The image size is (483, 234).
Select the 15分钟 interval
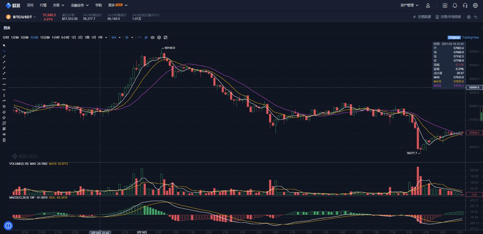45,38
